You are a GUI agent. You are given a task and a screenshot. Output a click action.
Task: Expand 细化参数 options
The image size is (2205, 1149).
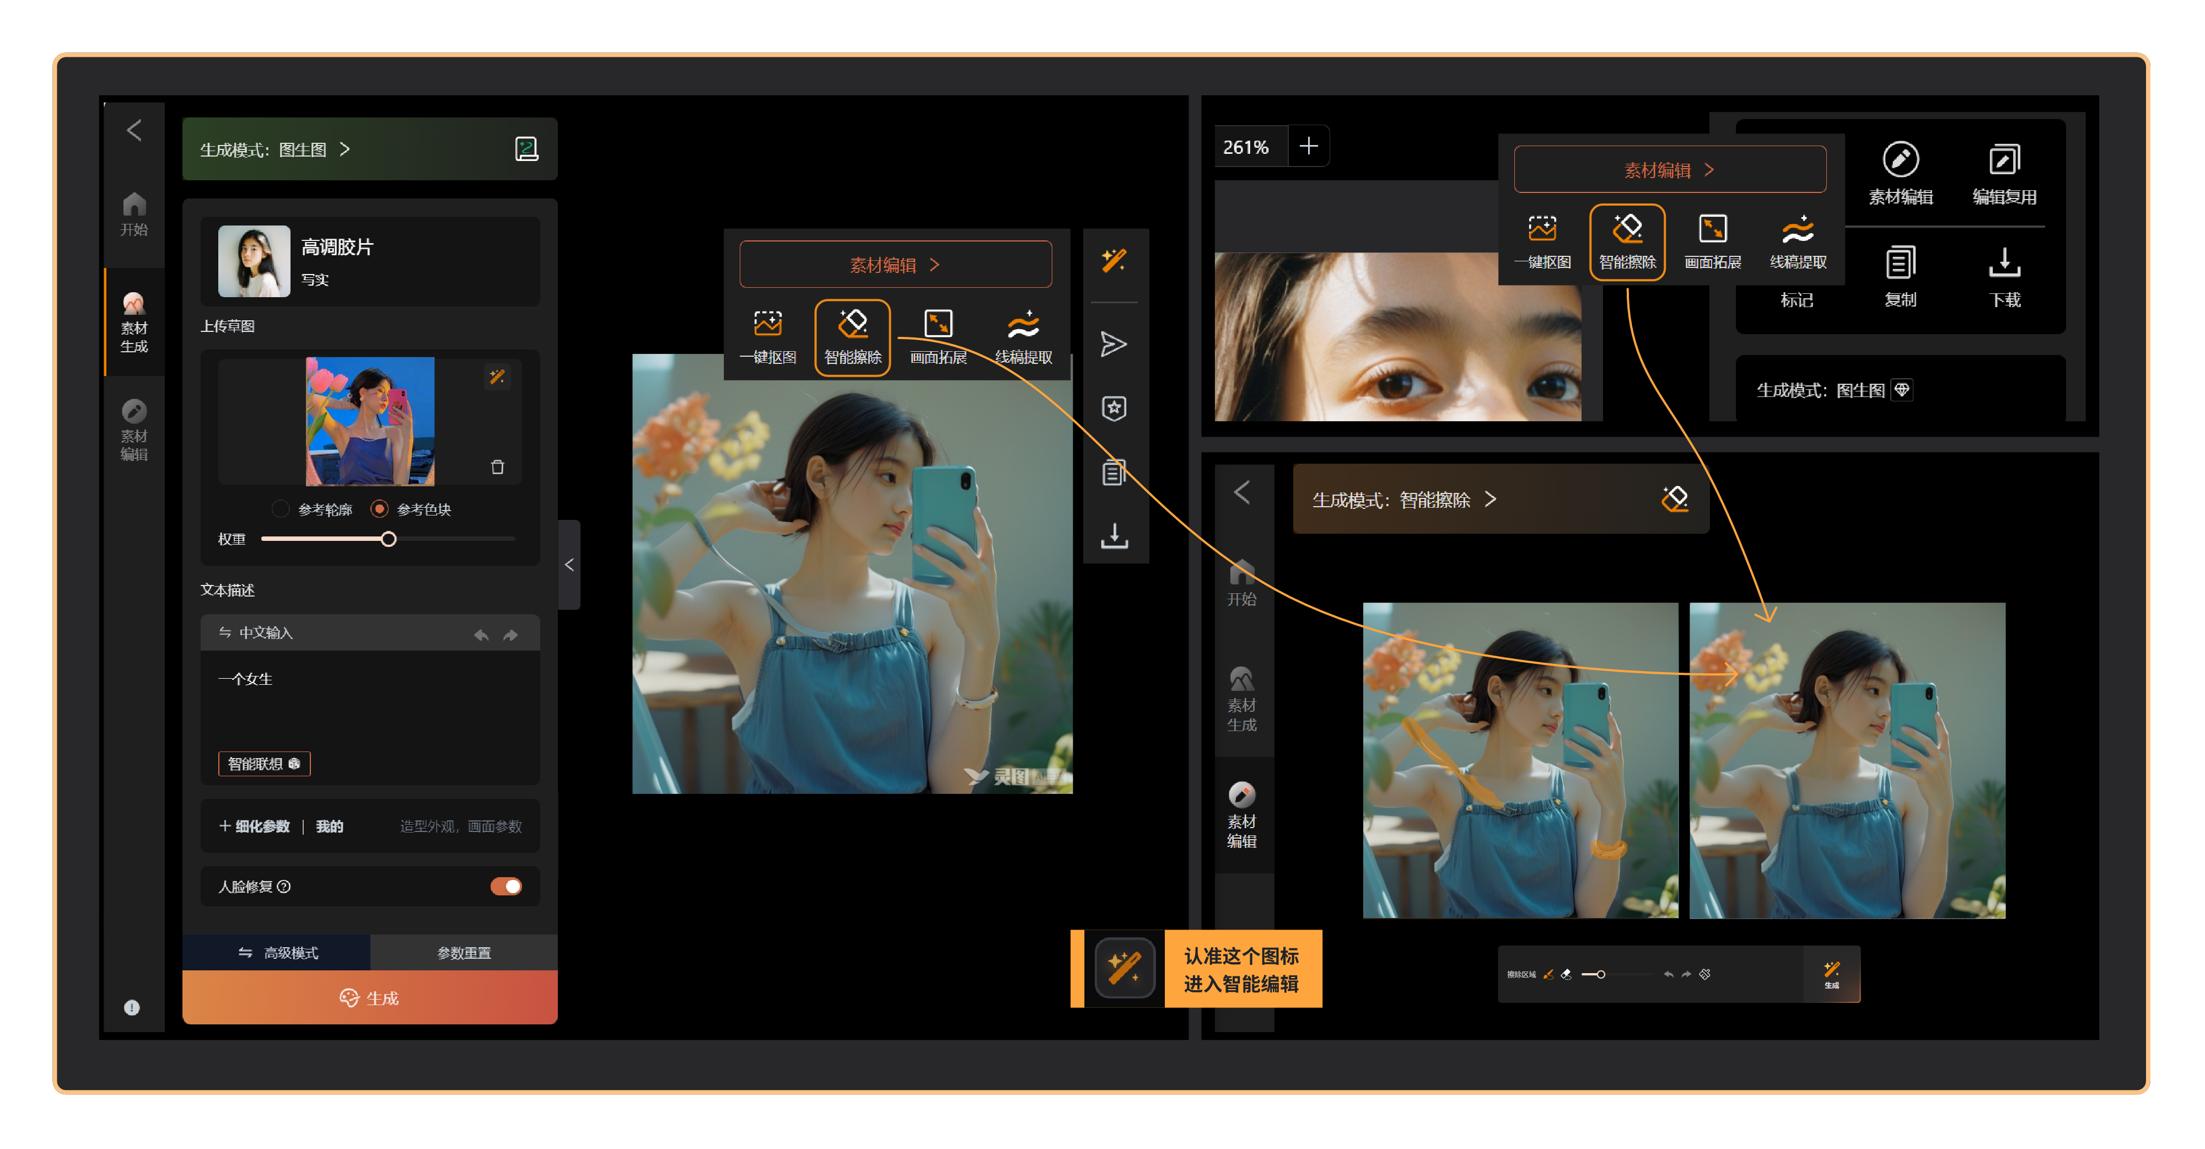(x=254, y=826)
